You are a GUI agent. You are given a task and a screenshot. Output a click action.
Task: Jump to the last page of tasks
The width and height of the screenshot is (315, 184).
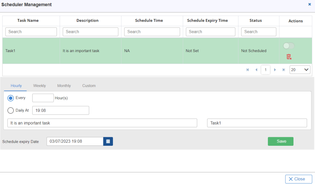point(284,70)
